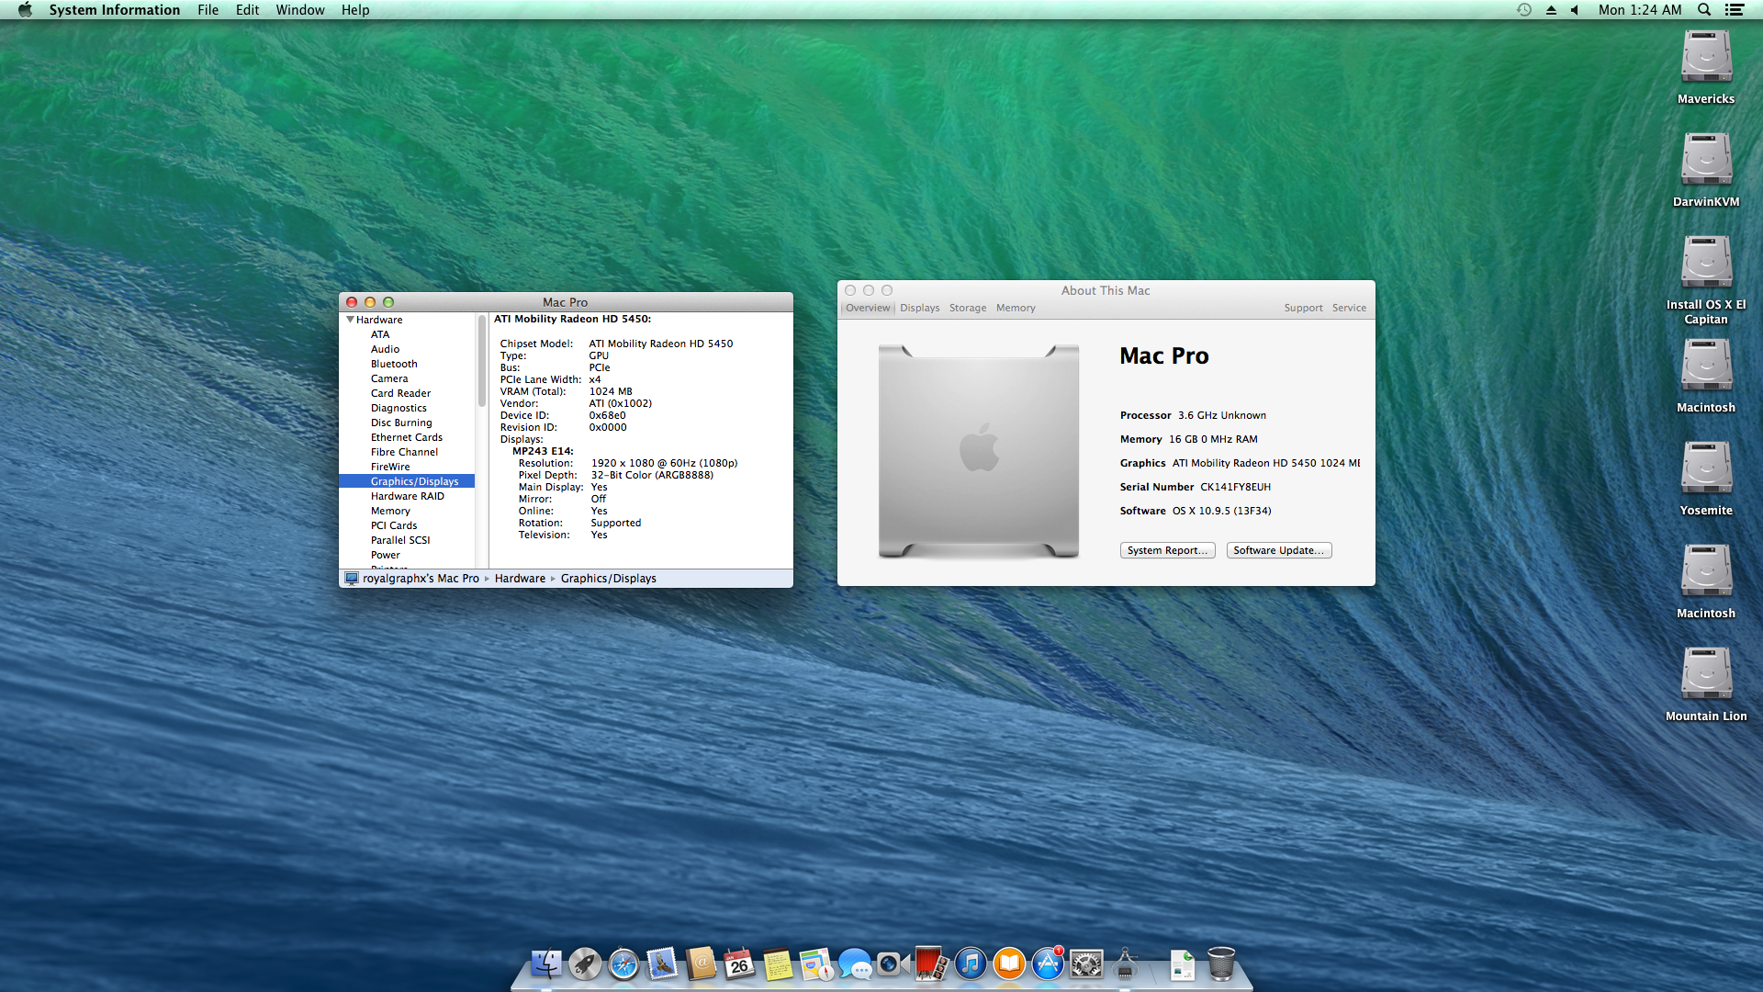Viewport: 1763px width, 992px height.
Task: Open the DarwinKVM drive on the desktop
Action: [1705, 161]
